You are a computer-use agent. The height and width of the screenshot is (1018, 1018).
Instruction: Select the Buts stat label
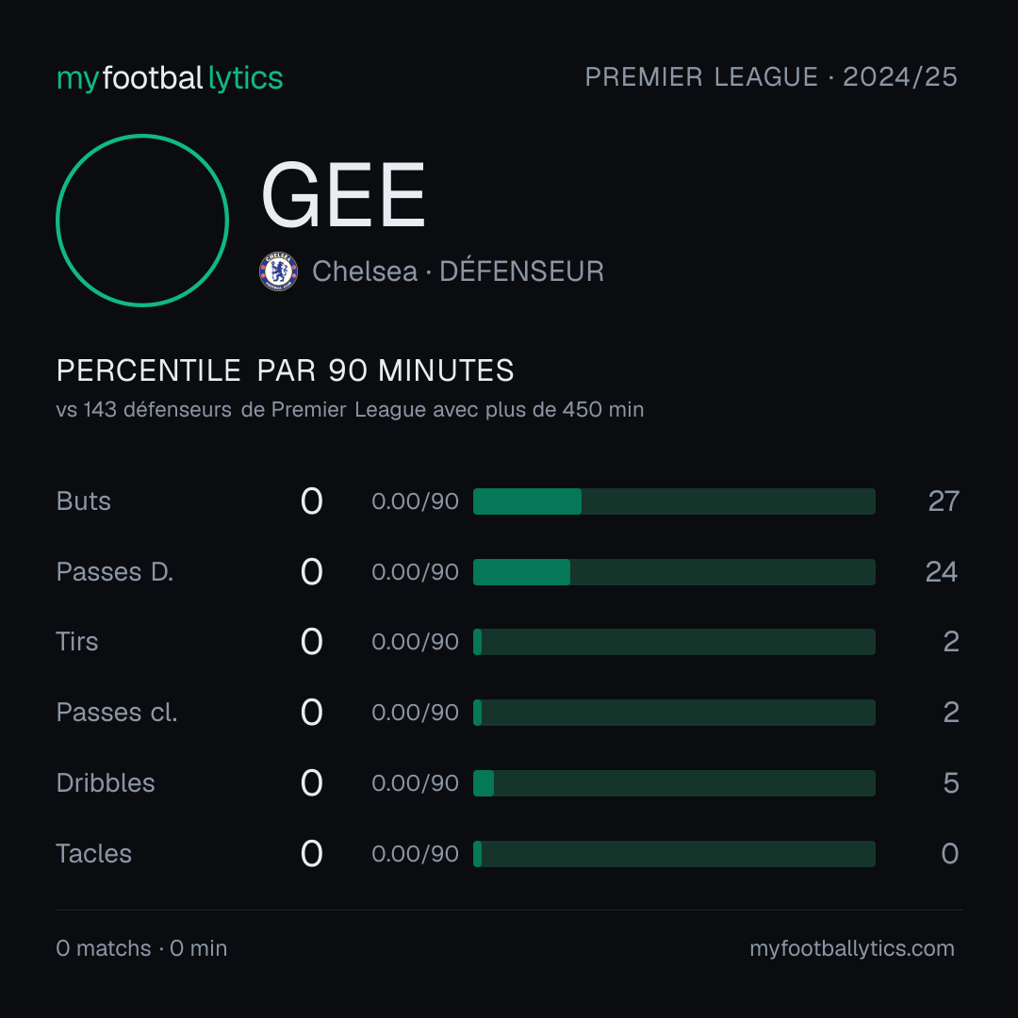83,501
